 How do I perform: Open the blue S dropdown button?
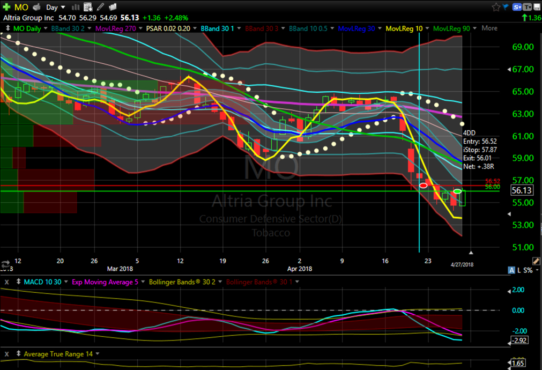tap(517, 7)
